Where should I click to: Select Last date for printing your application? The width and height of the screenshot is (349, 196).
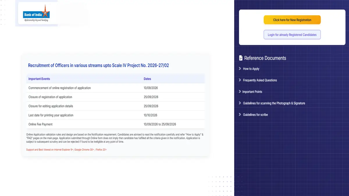51,115
